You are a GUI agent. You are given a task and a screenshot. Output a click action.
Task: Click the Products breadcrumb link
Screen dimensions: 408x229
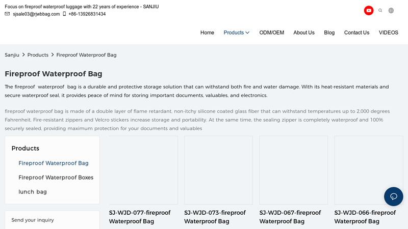[38, 55]
